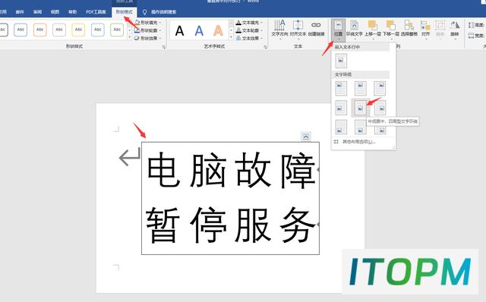486x302 pixels.
Task: Pick the 嵌入文本行中 inline position option
Action: pos(341,61)
